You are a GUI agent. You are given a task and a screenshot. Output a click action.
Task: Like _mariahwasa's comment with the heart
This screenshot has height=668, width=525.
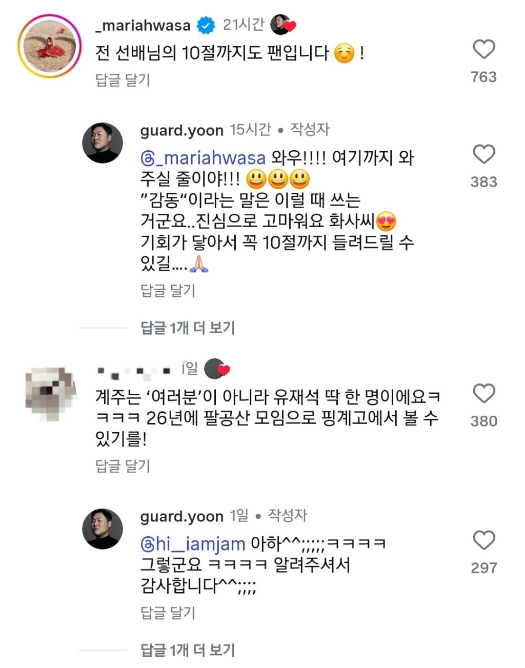point(483,50)
